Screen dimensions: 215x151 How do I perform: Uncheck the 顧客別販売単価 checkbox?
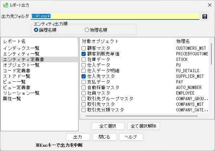(83, 54)
